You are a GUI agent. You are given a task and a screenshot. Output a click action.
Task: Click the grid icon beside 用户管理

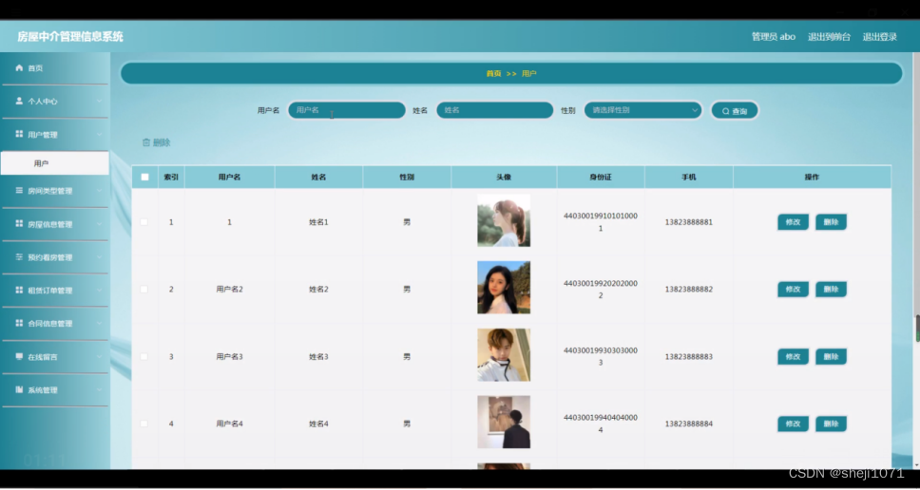coord(19,134)
